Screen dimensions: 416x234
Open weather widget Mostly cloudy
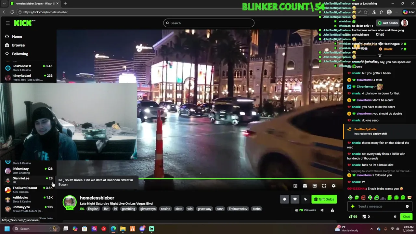[x=346, y=229]
